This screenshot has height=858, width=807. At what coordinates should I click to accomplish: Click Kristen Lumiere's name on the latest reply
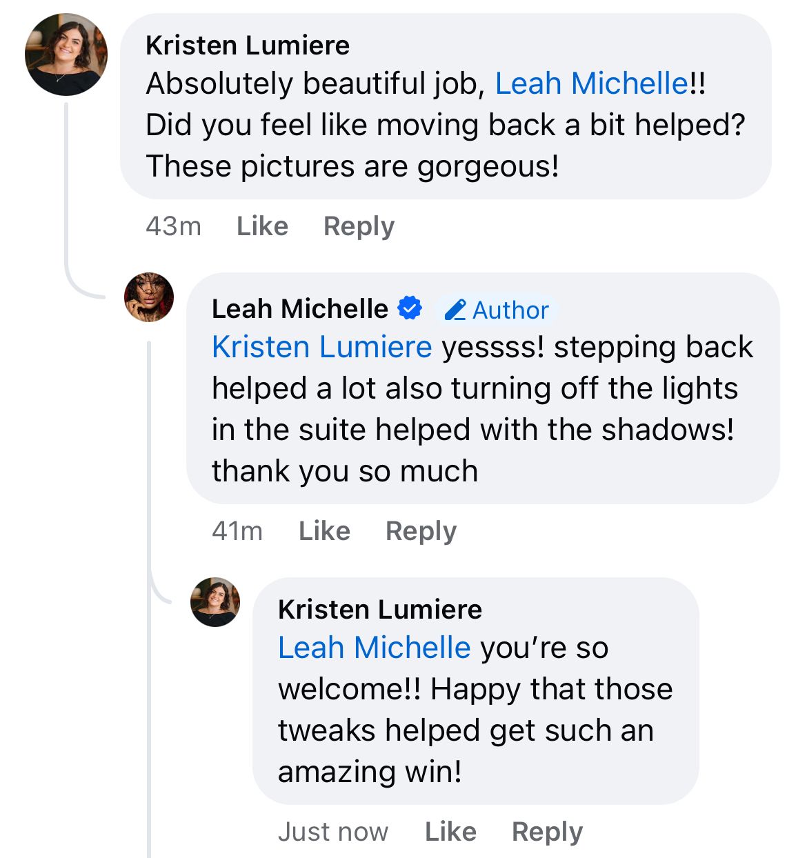pos(380,610)
